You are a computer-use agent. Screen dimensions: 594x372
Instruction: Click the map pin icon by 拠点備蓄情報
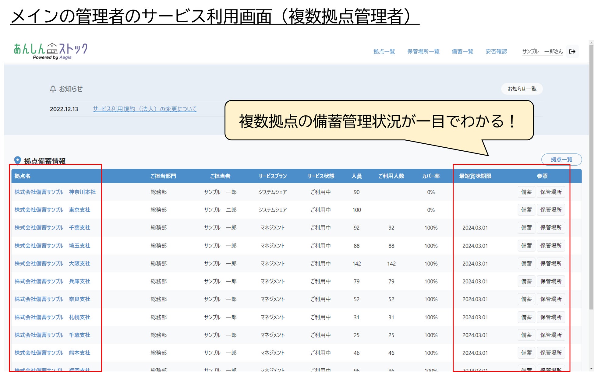[17, 160]
